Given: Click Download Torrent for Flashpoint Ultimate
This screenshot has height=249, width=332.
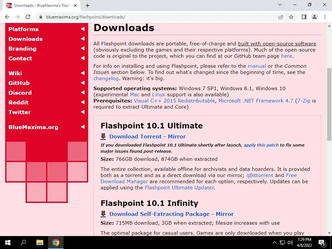Looking at the screenshot, I should [136, 136].
